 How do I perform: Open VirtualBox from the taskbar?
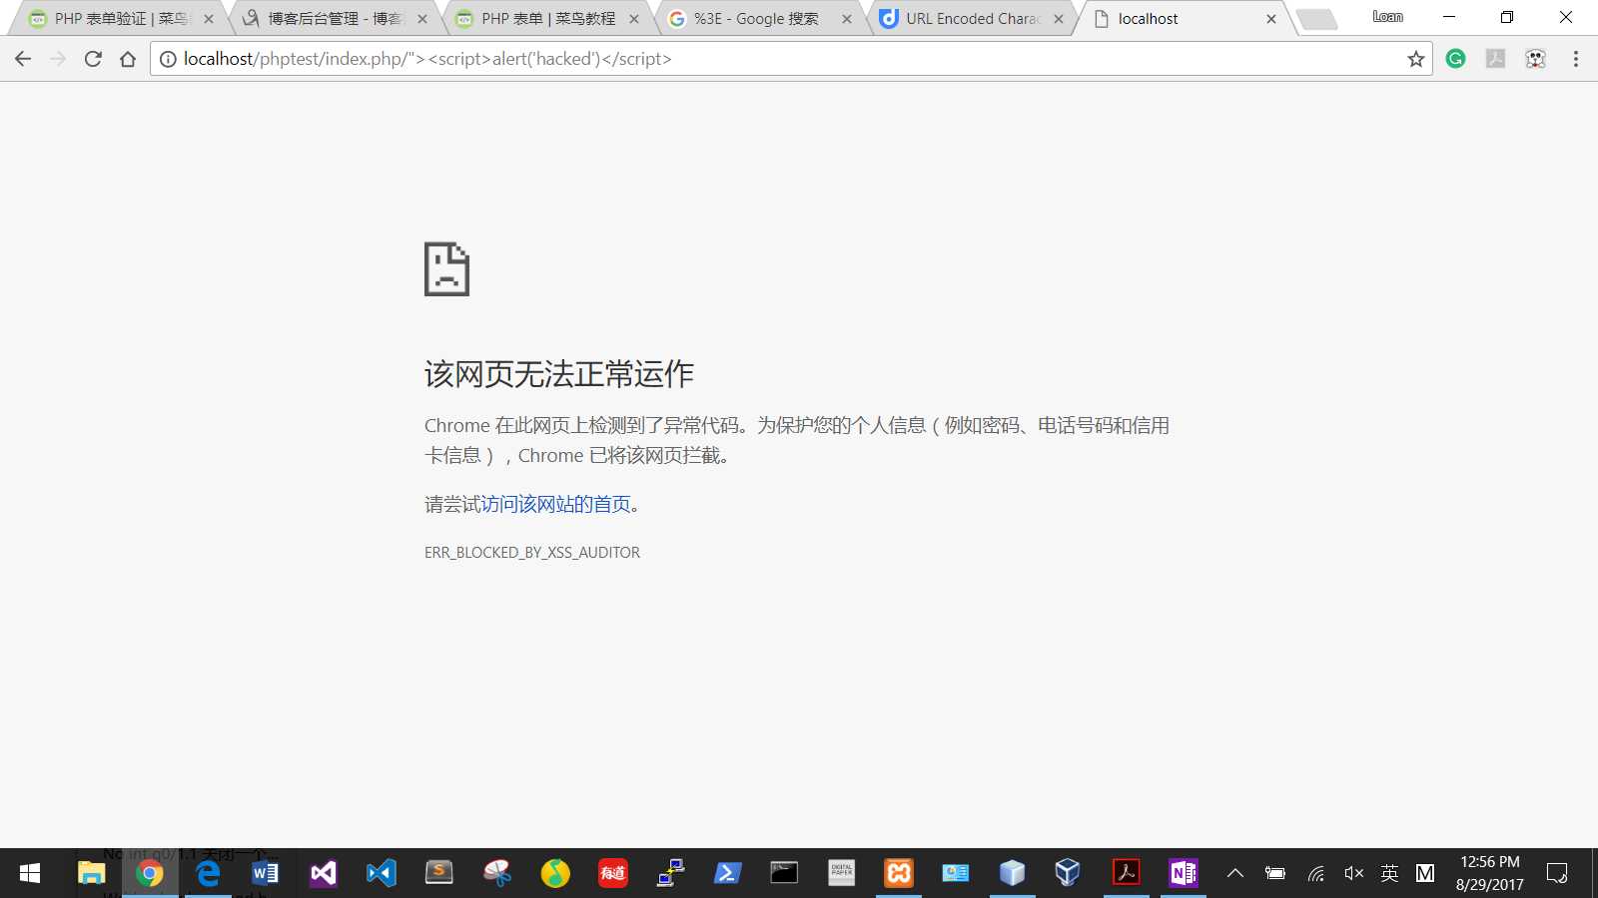[x=1068, y=873]
